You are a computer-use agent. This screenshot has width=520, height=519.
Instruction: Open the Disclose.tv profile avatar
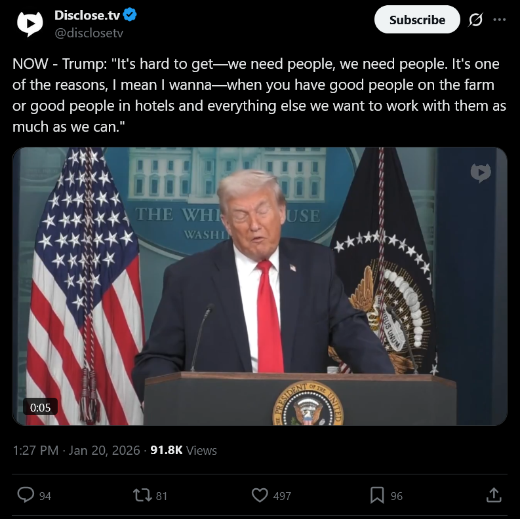click(30, 24)
